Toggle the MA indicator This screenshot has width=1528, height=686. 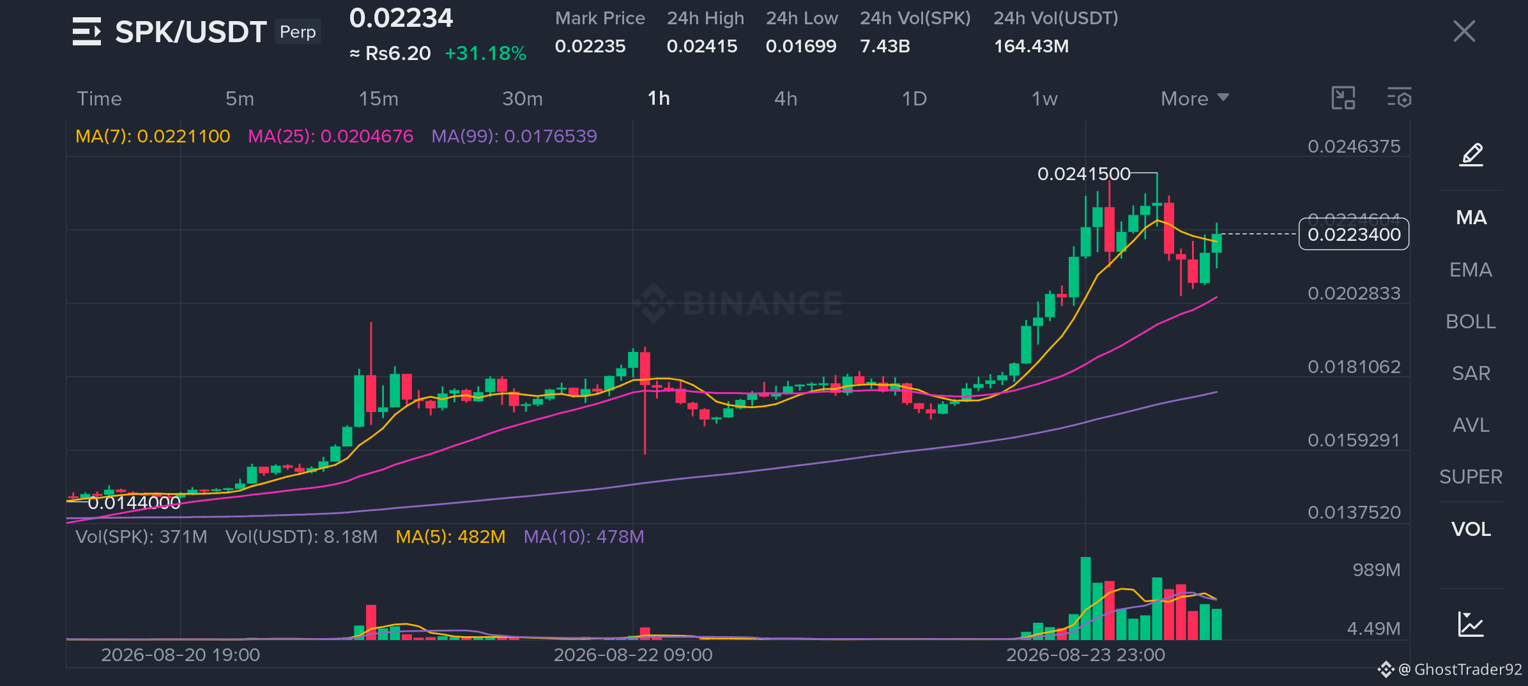tap(1471, 218)
